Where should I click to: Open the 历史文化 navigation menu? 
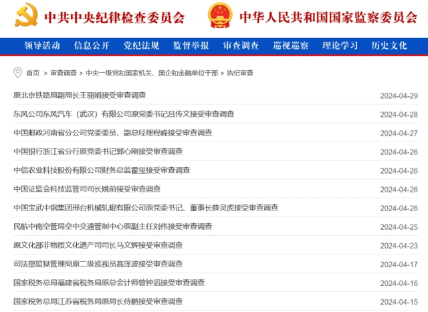pyautogui.click(x=389, y=46)
